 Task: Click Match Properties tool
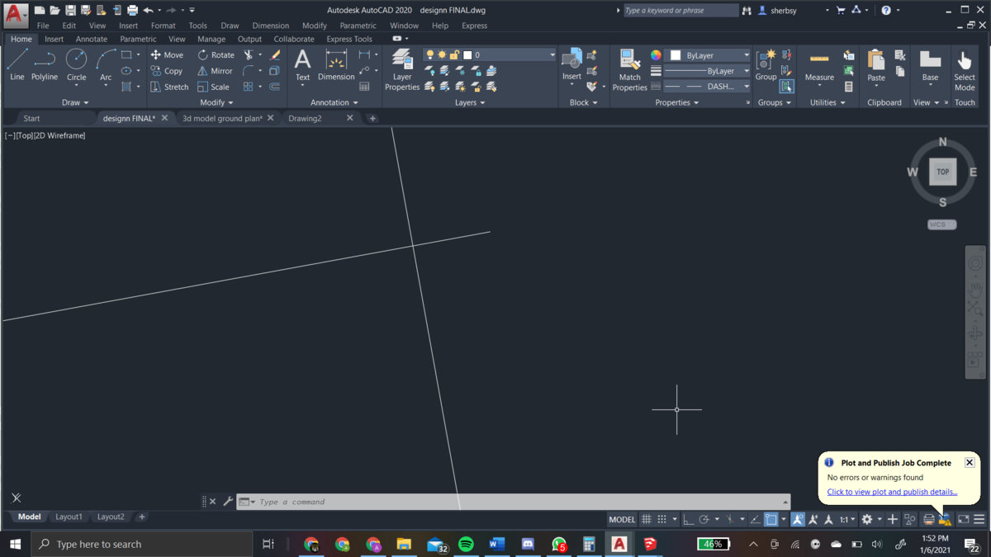click(629, 69)
